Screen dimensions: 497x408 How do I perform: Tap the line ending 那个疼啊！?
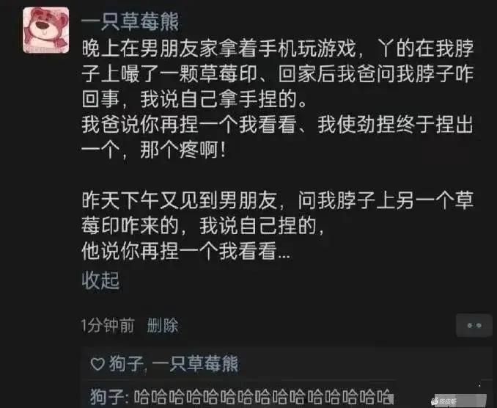[154, 150]
